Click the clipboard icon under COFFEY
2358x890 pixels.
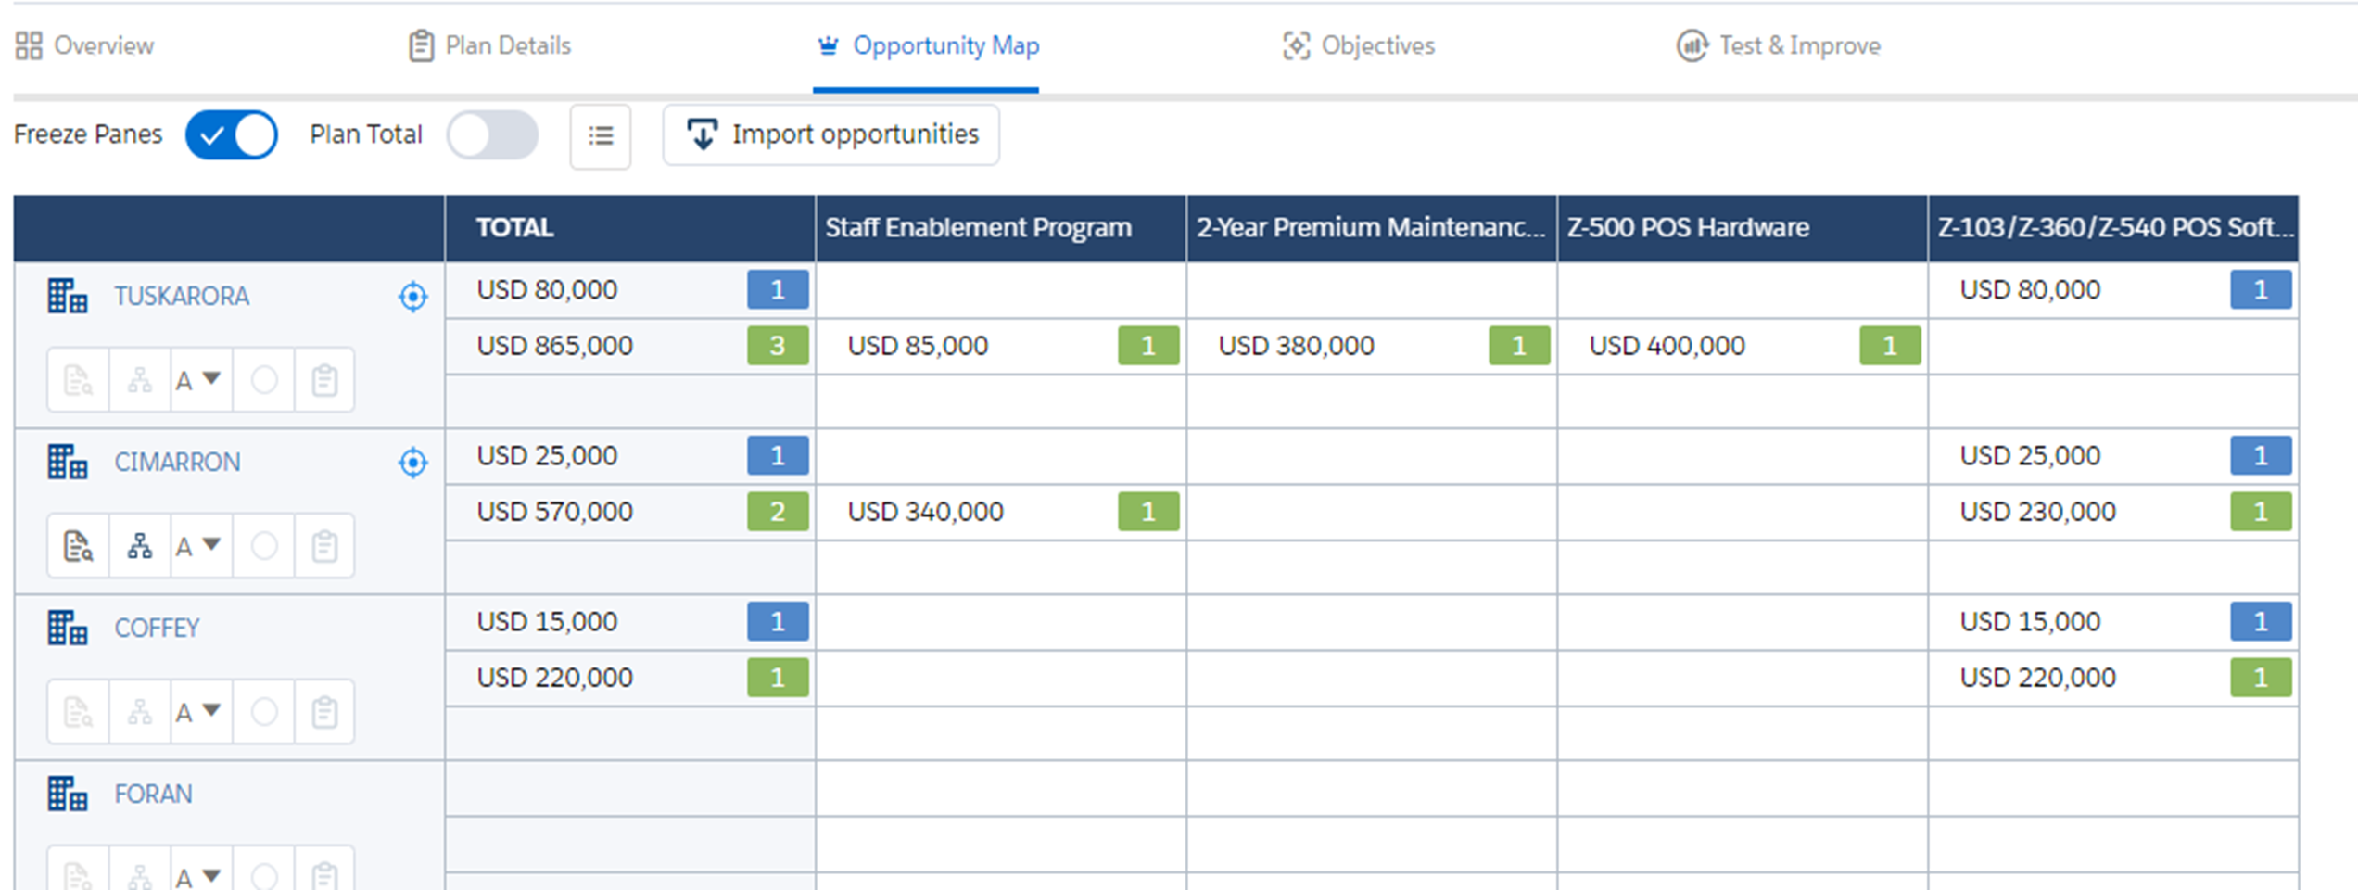[324, 713]
